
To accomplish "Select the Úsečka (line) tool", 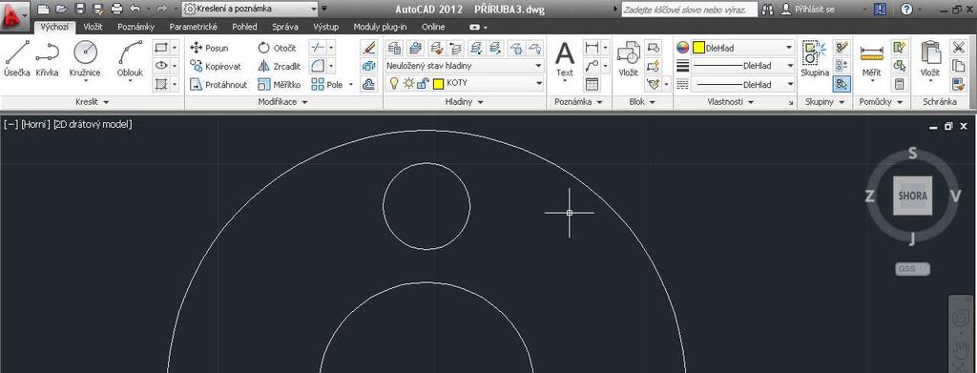I will pos(17,59).
